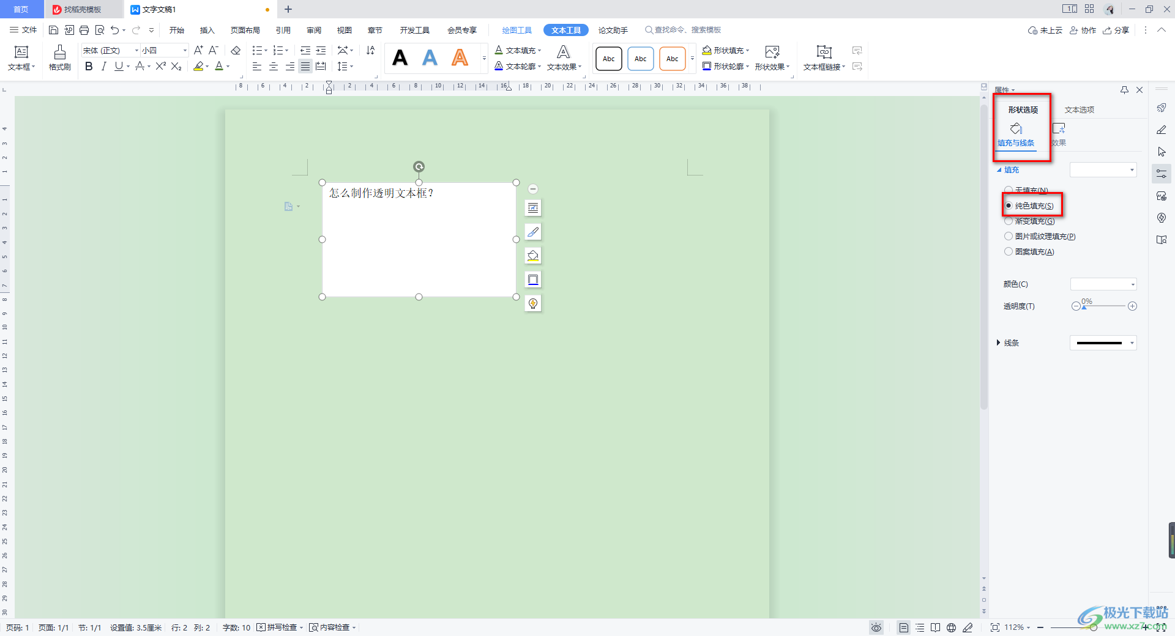
Task: Choose the orange outlined A text style
Action: coord(460,58)
